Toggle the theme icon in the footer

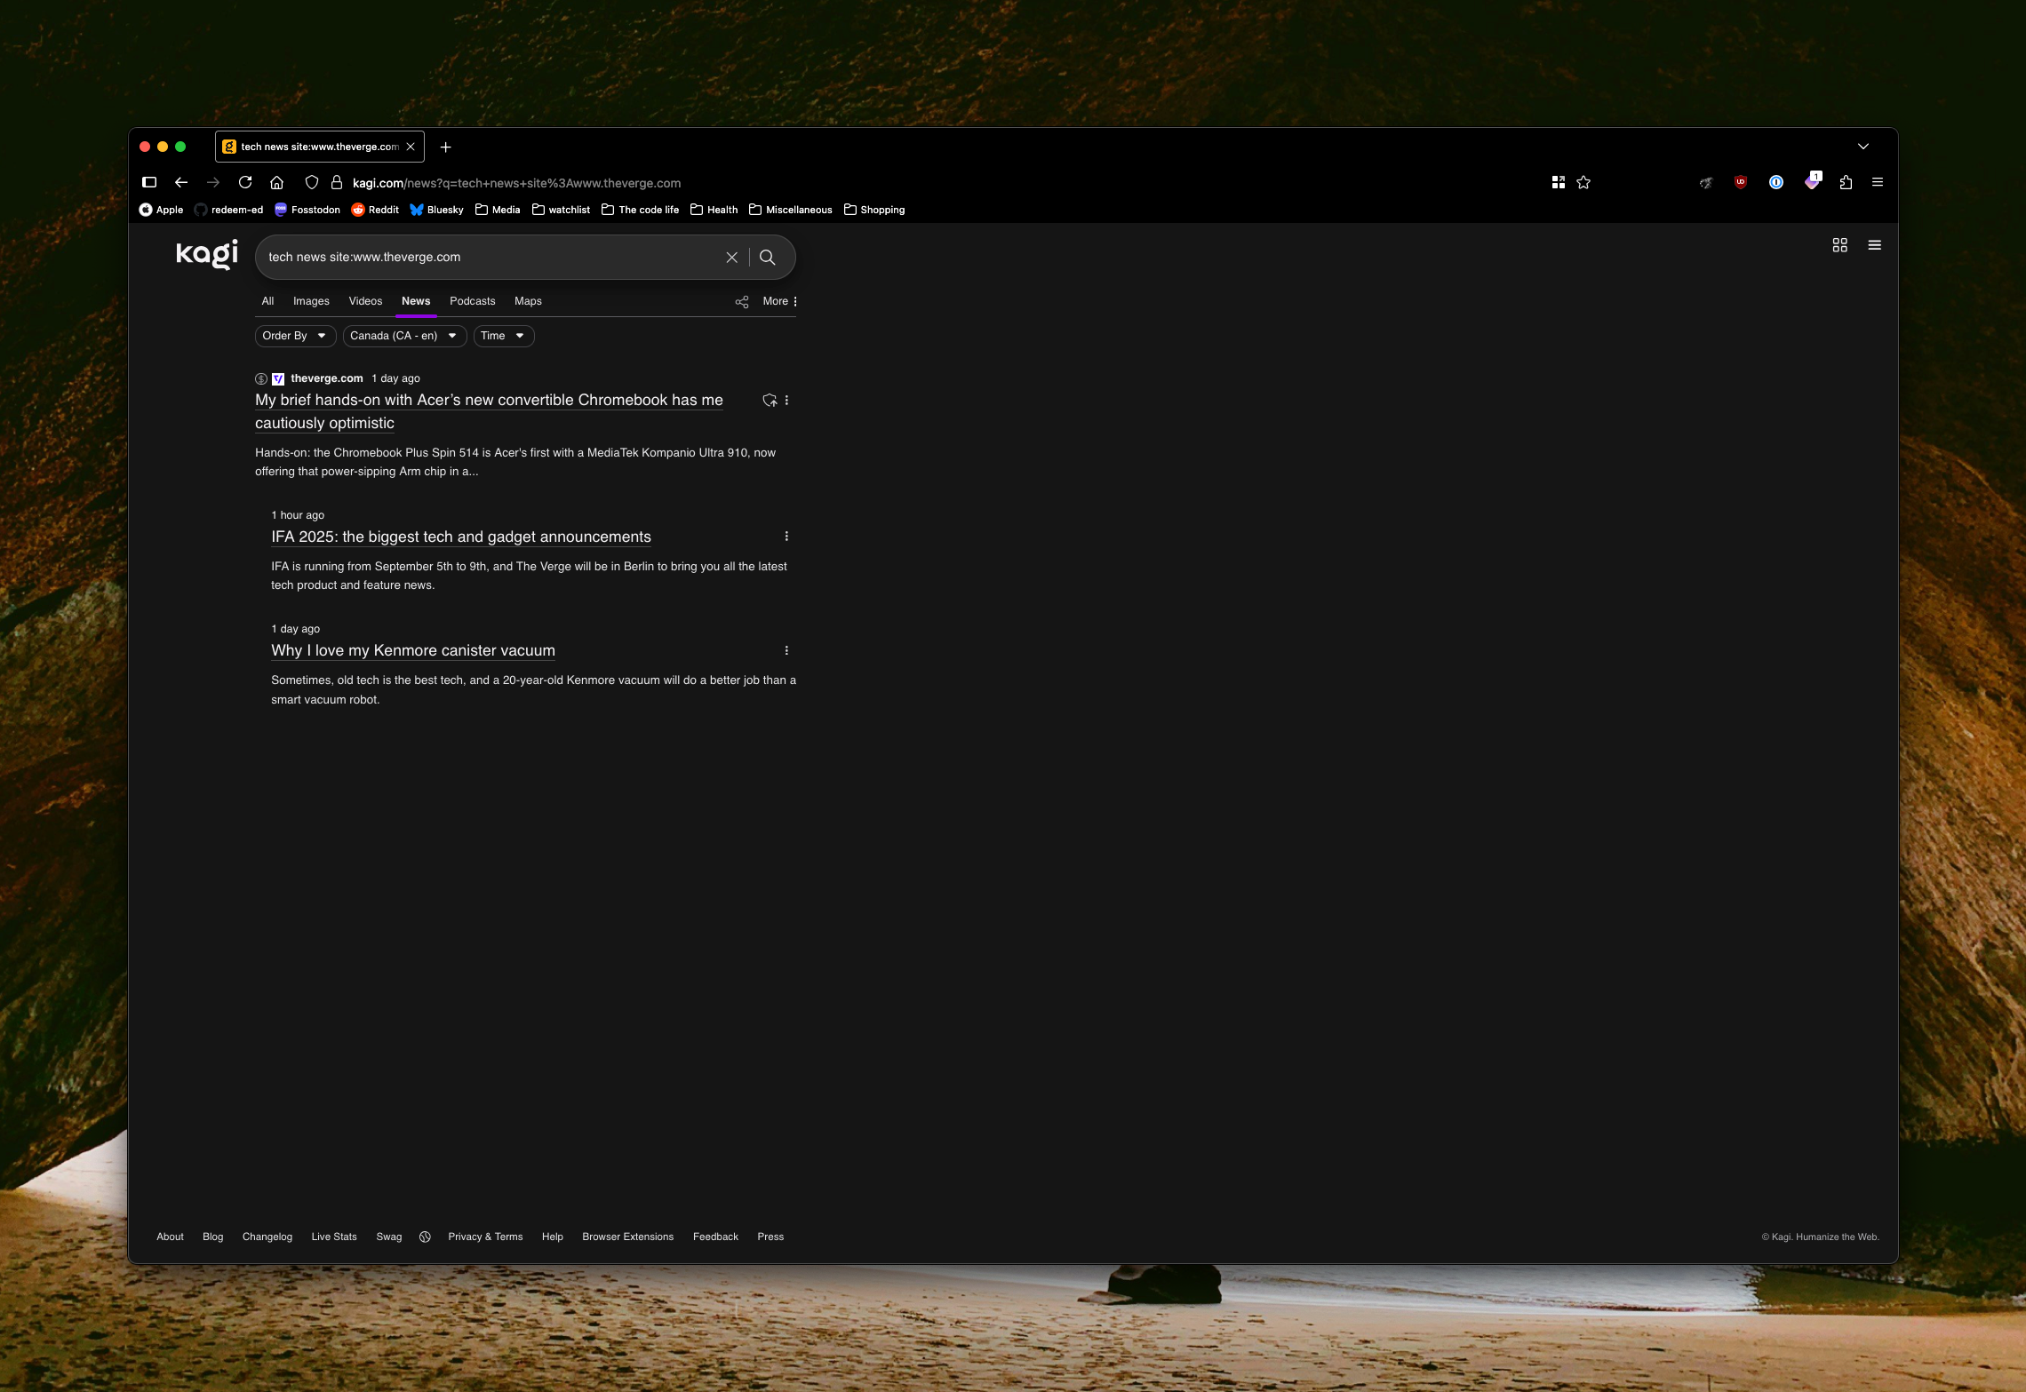pyautogui.click(x=425, y=1237)
